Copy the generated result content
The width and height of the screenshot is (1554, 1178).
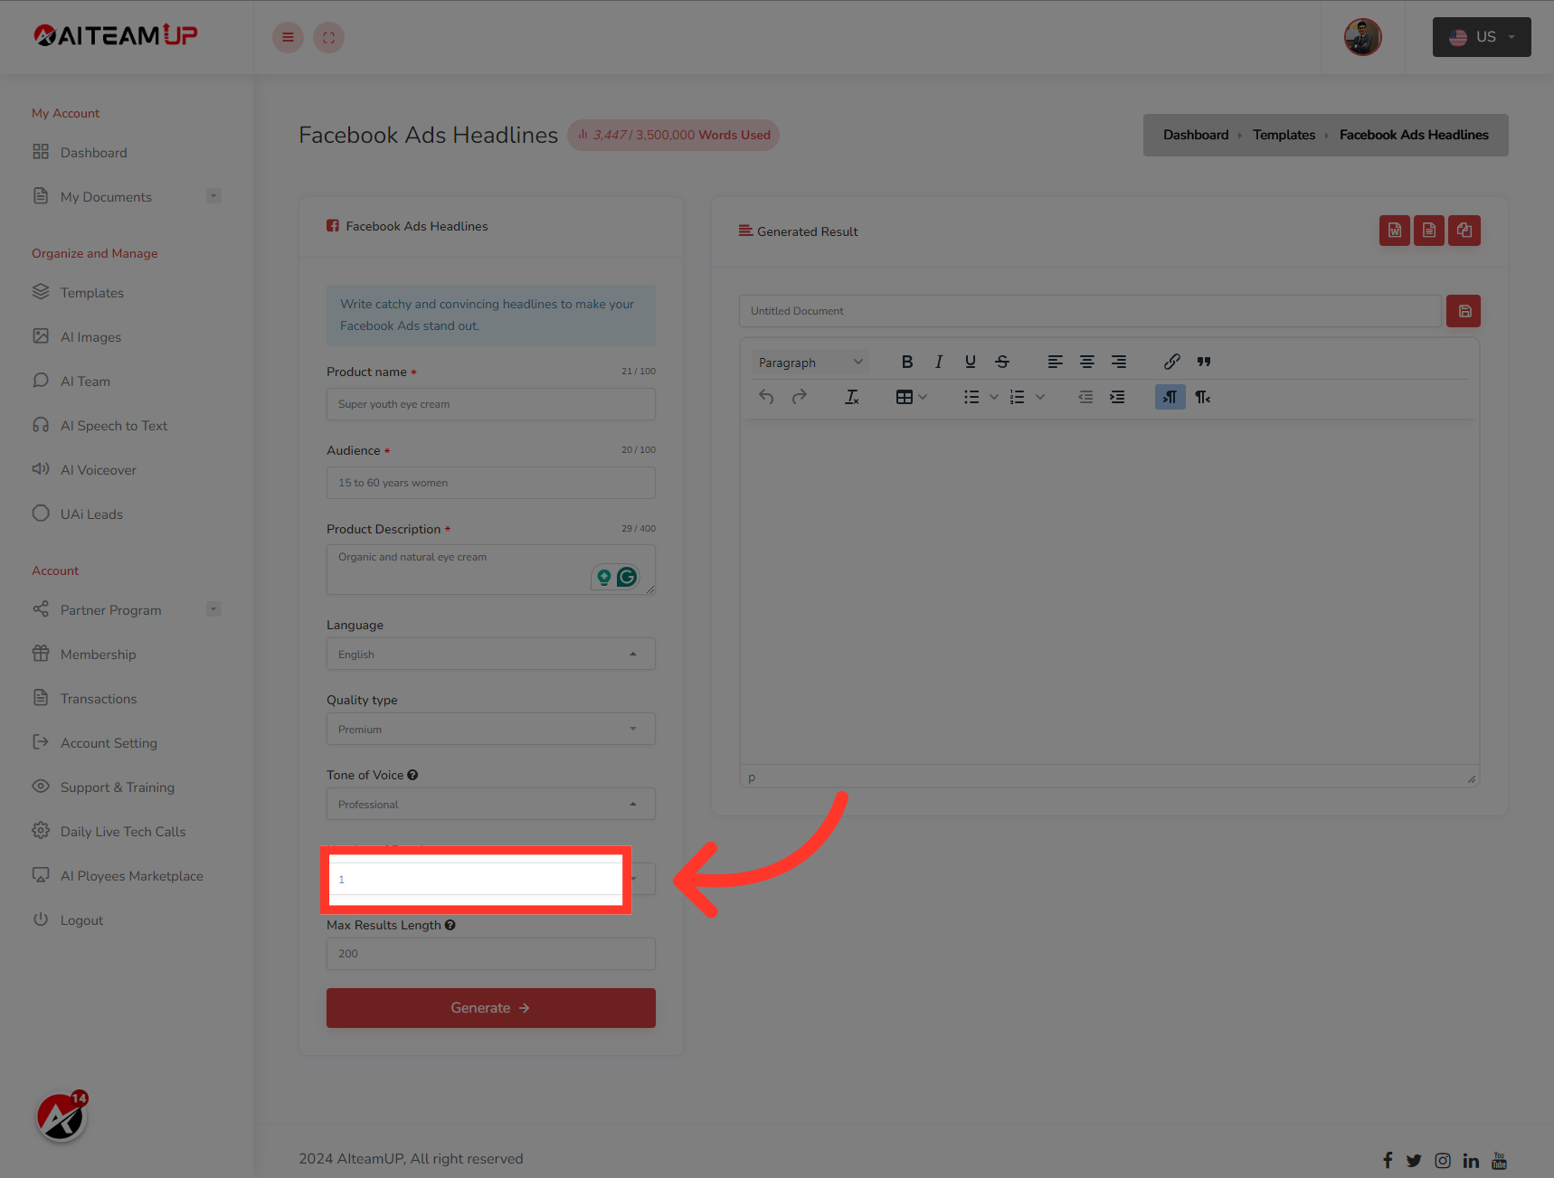(1464, 231)
